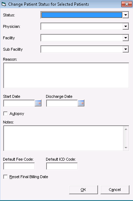
Task: Focus the Start Date input field
Action: (x=19, y=103)
